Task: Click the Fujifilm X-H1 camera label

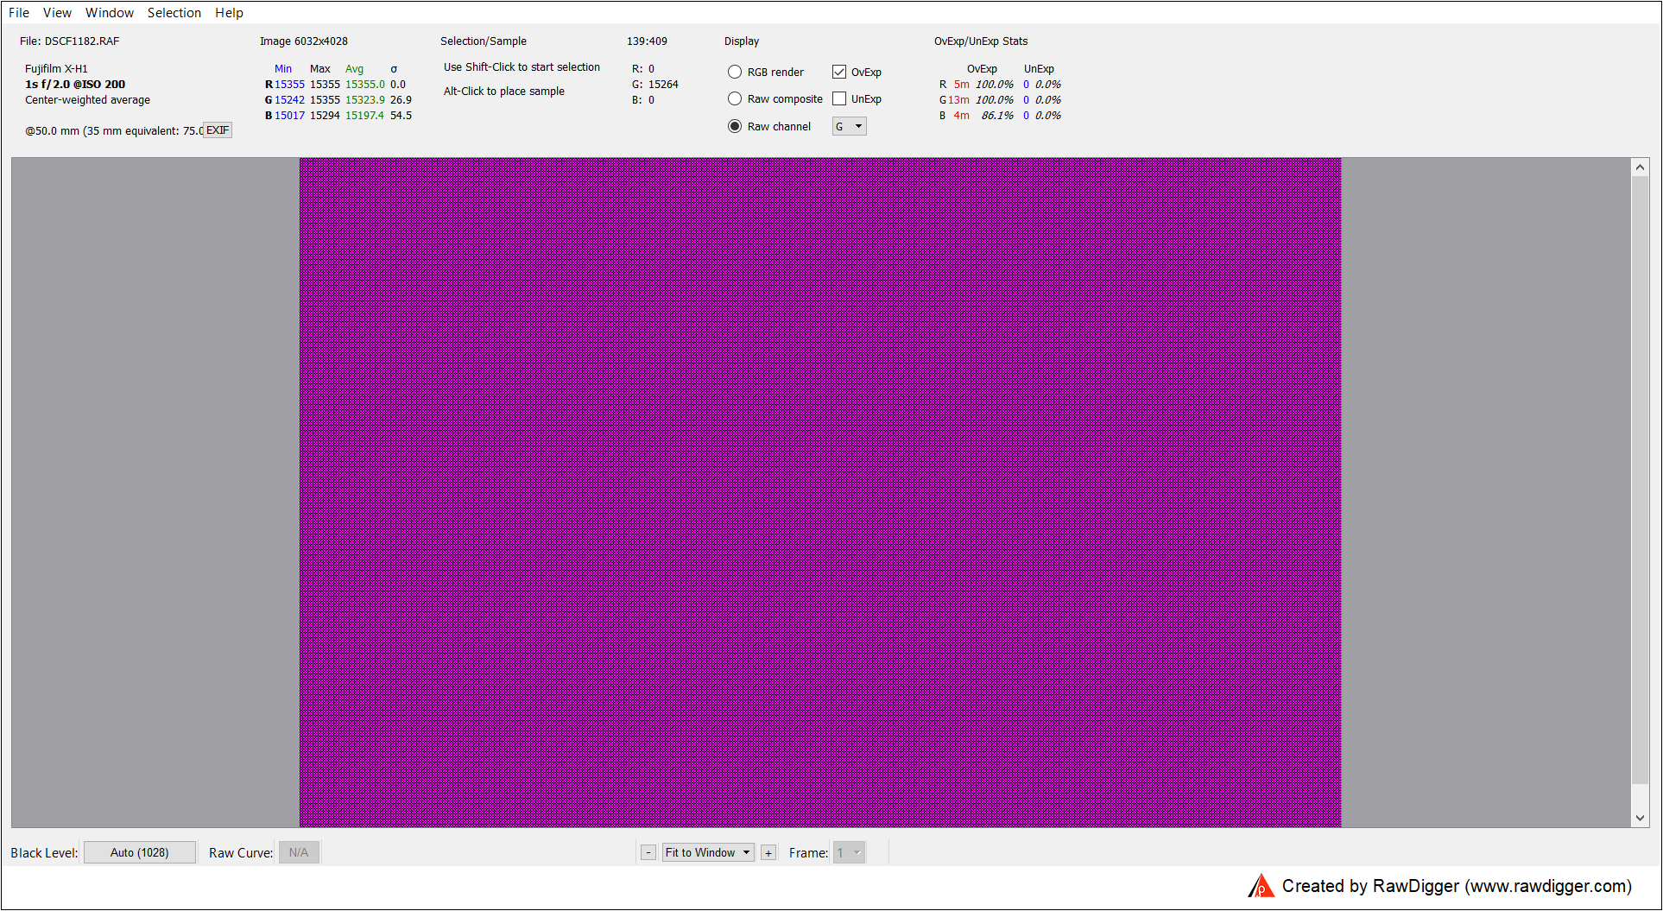Action: pos(56,69)
